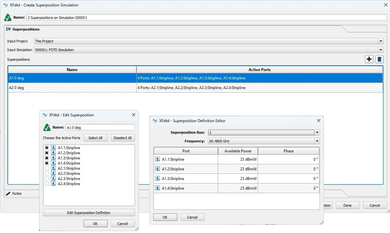Click the Phase cell for A1.4:Stripline
Viewport: 390px width, 233px height.
pyautogui.click(x=288, y=188)
